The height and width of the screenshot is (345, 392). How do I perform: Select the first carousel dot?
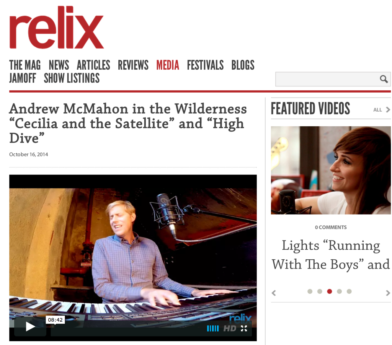(310, 291)
